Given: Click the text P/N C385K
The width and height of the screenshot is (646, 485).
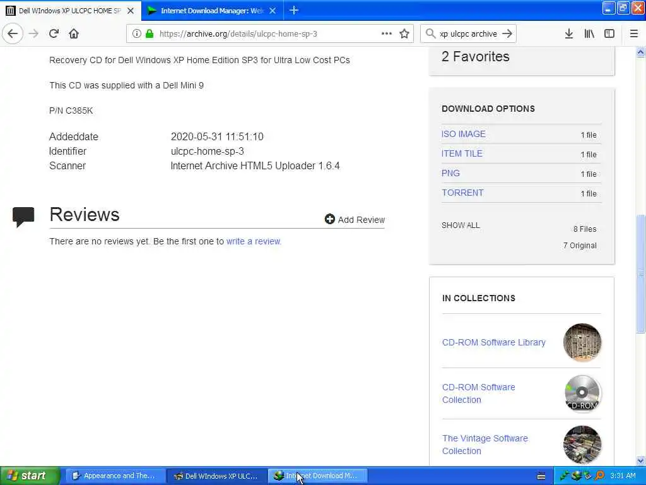Looking at the screenshot, I should [x=71, y=111].
